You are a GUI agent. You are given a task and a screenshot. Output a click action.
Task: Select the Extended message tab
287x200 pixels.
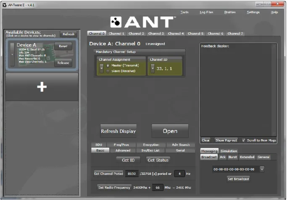point(247,157)
